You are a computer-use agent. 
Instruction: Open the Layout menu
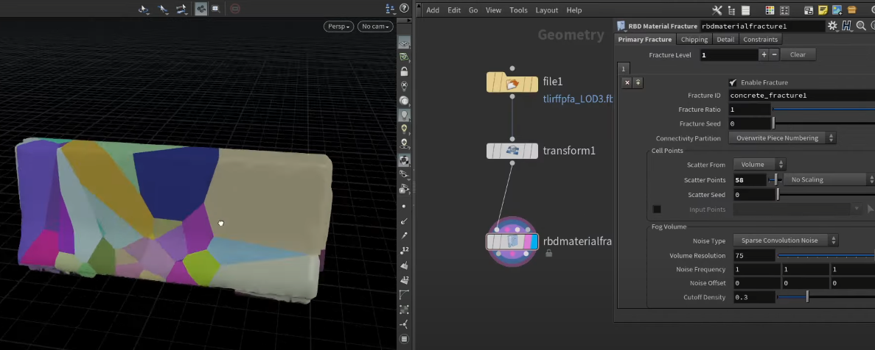click(546, 10)
